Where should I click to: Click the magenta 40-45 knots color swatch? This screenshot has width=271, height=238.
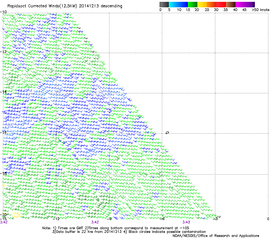point(240,4)
